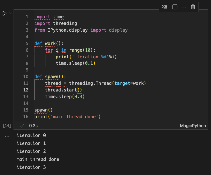This screenshot has width=211, height=175.
Task: Click the 0.3s execution time text
Action: [x=33, y=126]
